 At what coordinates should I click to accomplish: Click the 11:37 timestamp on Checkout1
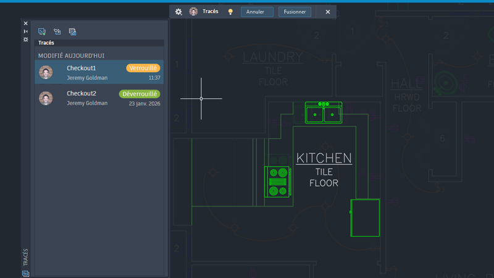pyautogui.click(x=154, y=78)
